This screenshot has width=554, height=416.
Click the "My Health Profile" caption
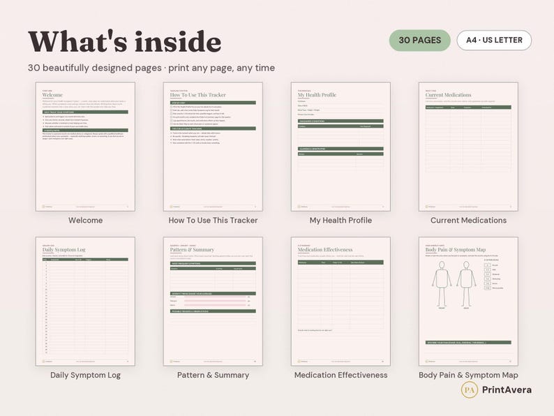tap(340, 220)
